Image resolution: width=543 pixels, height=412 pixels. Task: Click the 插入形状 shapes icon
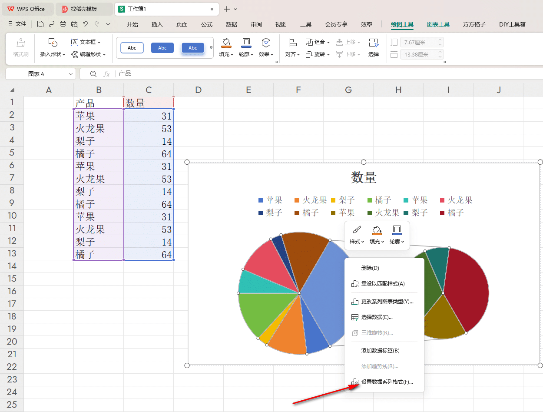point(53,43)
